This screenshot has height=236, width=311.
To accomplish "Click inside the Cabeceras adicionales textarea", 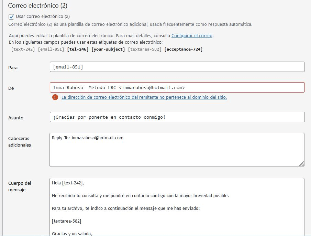I will pyautogui.click(x=177, y=150).
